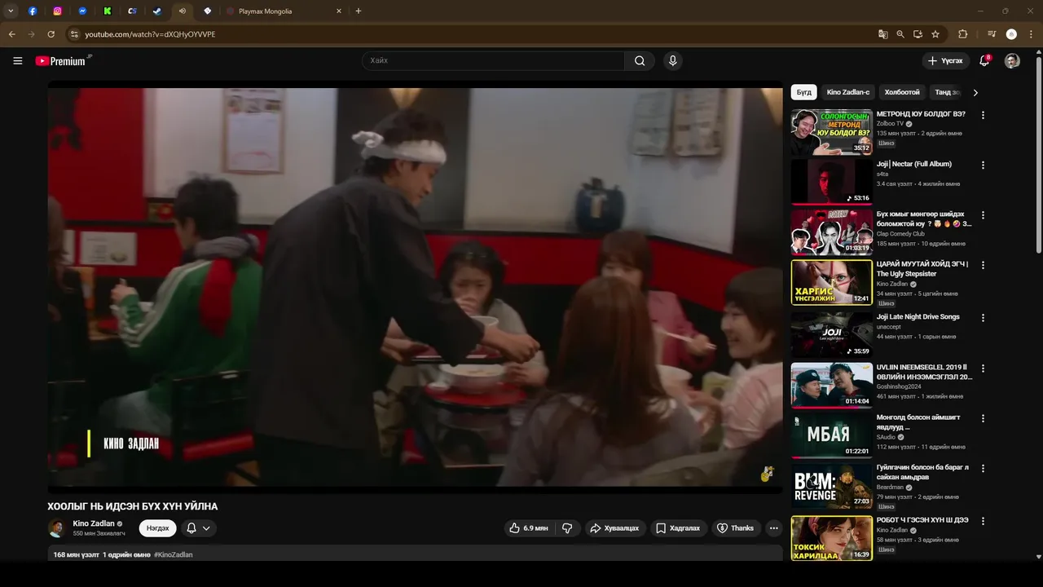Click the address bar URL
The image size is (1043, 587).
(151, 34)
